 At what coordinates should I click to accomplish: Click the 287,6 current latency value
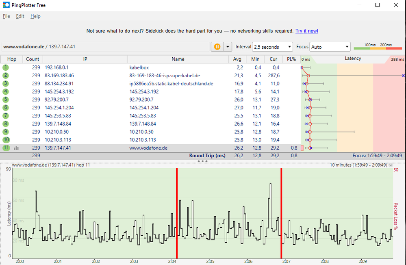[x=274, y=75]
